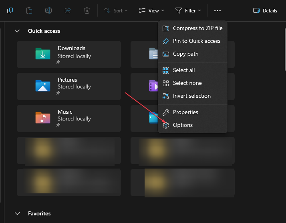Open the Music folder tile
The height and width of the screenshot is (223, 286).
tap(69, 118)
